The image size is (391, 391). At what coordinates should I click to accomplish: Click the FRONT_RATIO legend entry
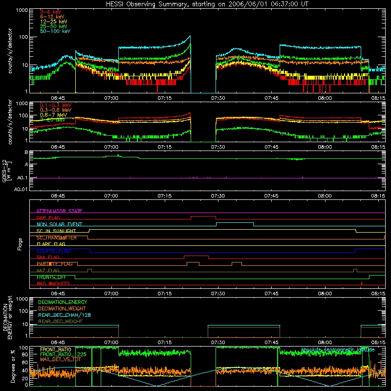(x=56, y=349)
